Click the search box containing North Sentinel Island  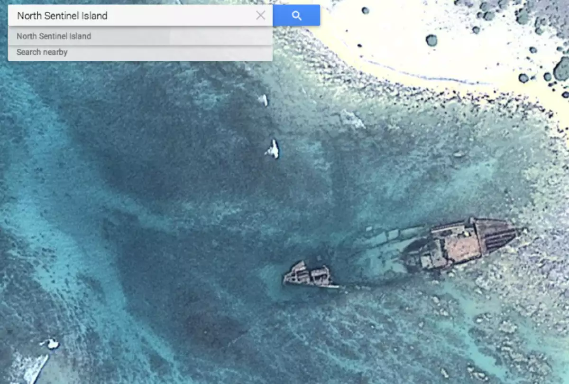click(x=133, y=16)
